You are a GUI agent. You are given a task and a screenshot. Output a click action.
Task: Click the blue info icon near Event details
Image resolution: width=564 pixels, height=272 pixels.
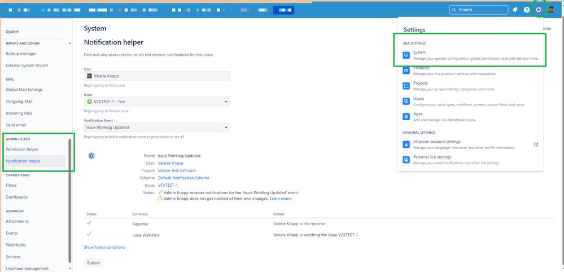pos(91,156)
